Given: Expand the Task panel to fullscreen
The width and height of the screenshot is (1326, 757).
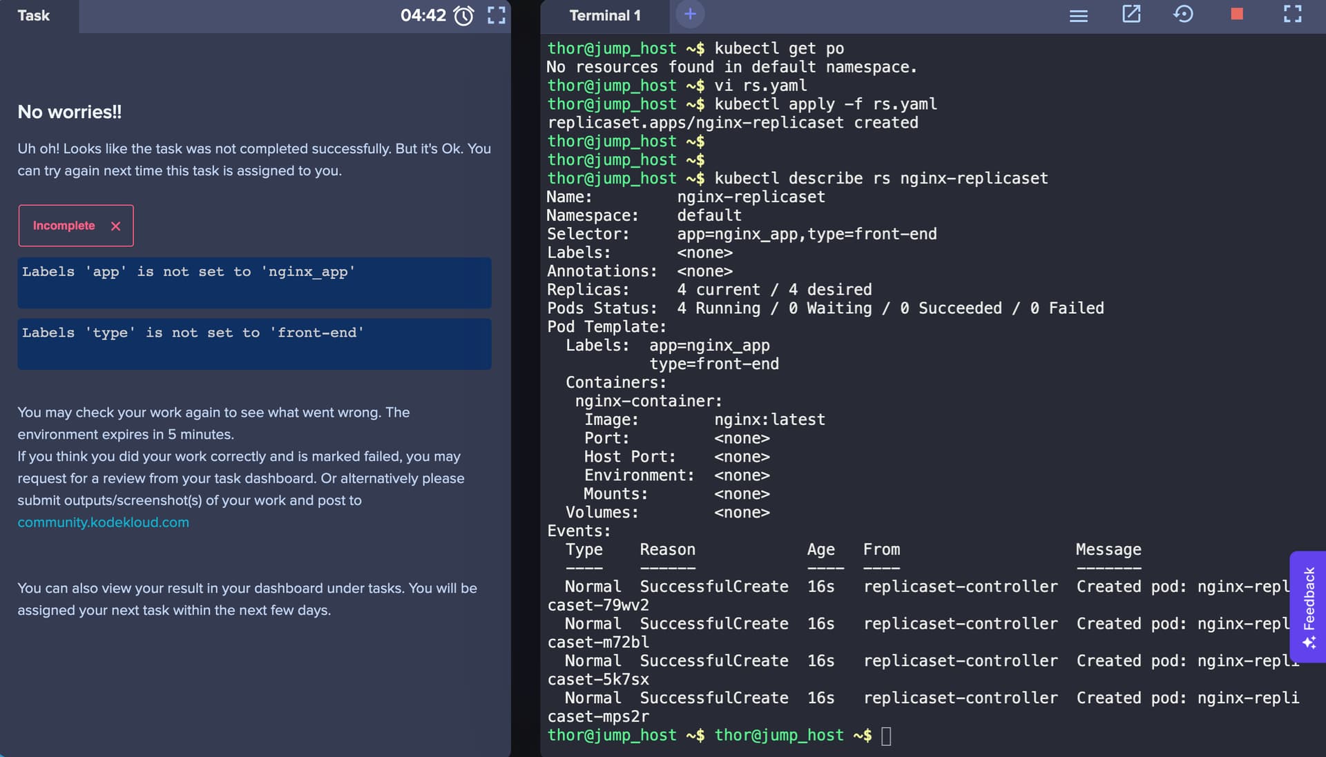Looking at the screenshot, I should 497,15.
